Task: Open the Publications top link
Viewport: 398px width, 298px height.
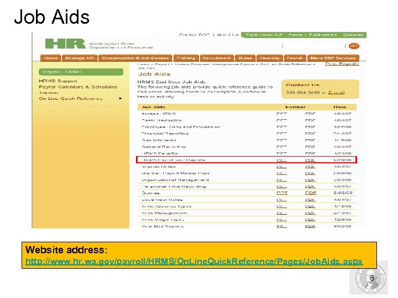Action: click(x=323, y=35)
